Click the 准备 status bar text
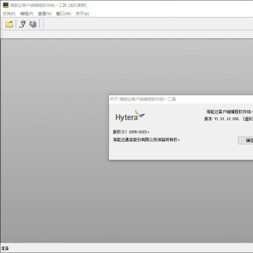 click(x=5, y=248)
